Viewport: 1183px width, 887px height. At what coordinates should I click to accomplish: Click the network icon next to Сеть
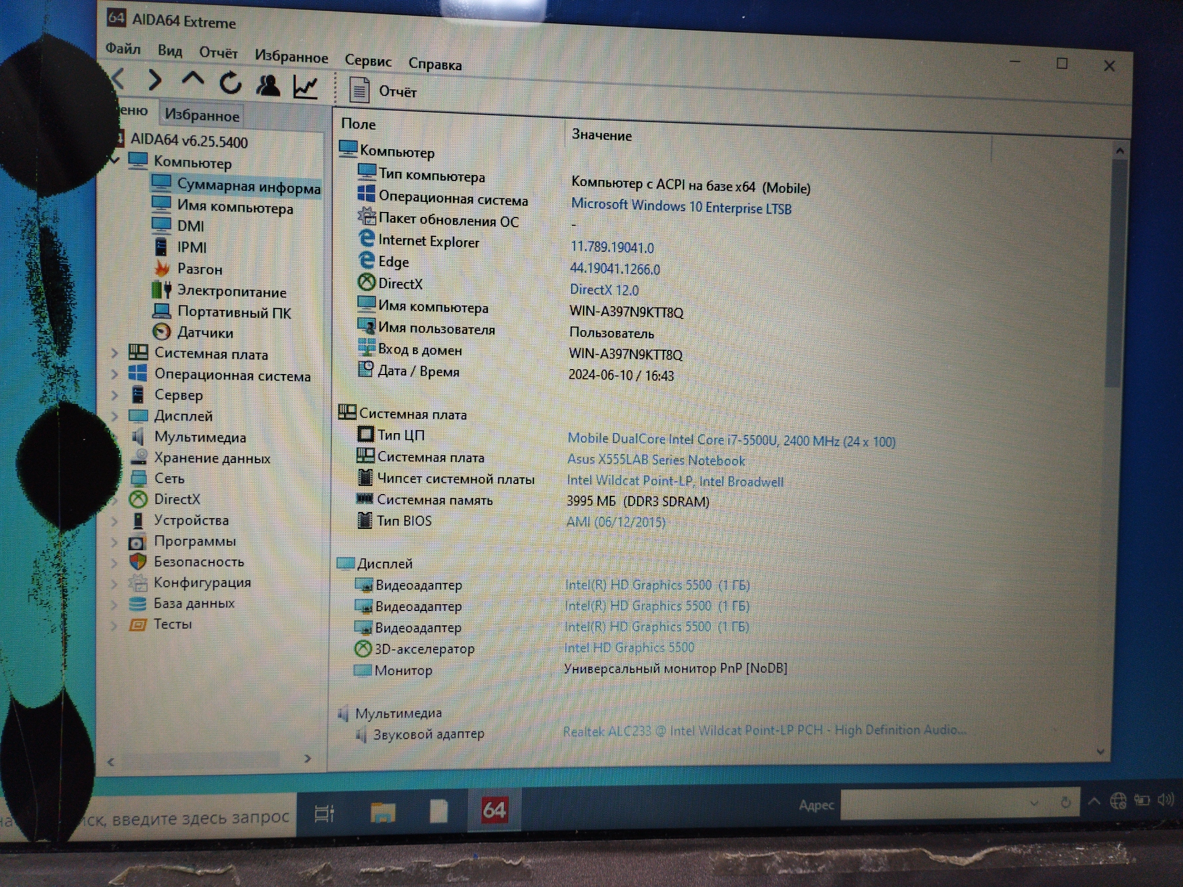pyautogui.click(x=139, y=479)
